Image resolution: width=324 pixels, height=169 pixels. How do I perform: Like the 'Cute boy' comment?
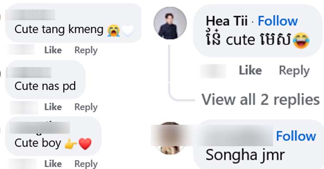pos(53,164)
